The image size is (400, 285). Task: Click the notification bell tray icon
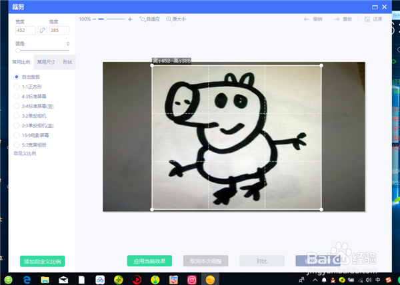point(324,280)
